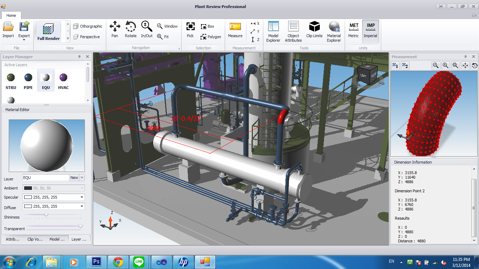Open the Object Attributes tool
479x269 pixels.
point(293,32)
